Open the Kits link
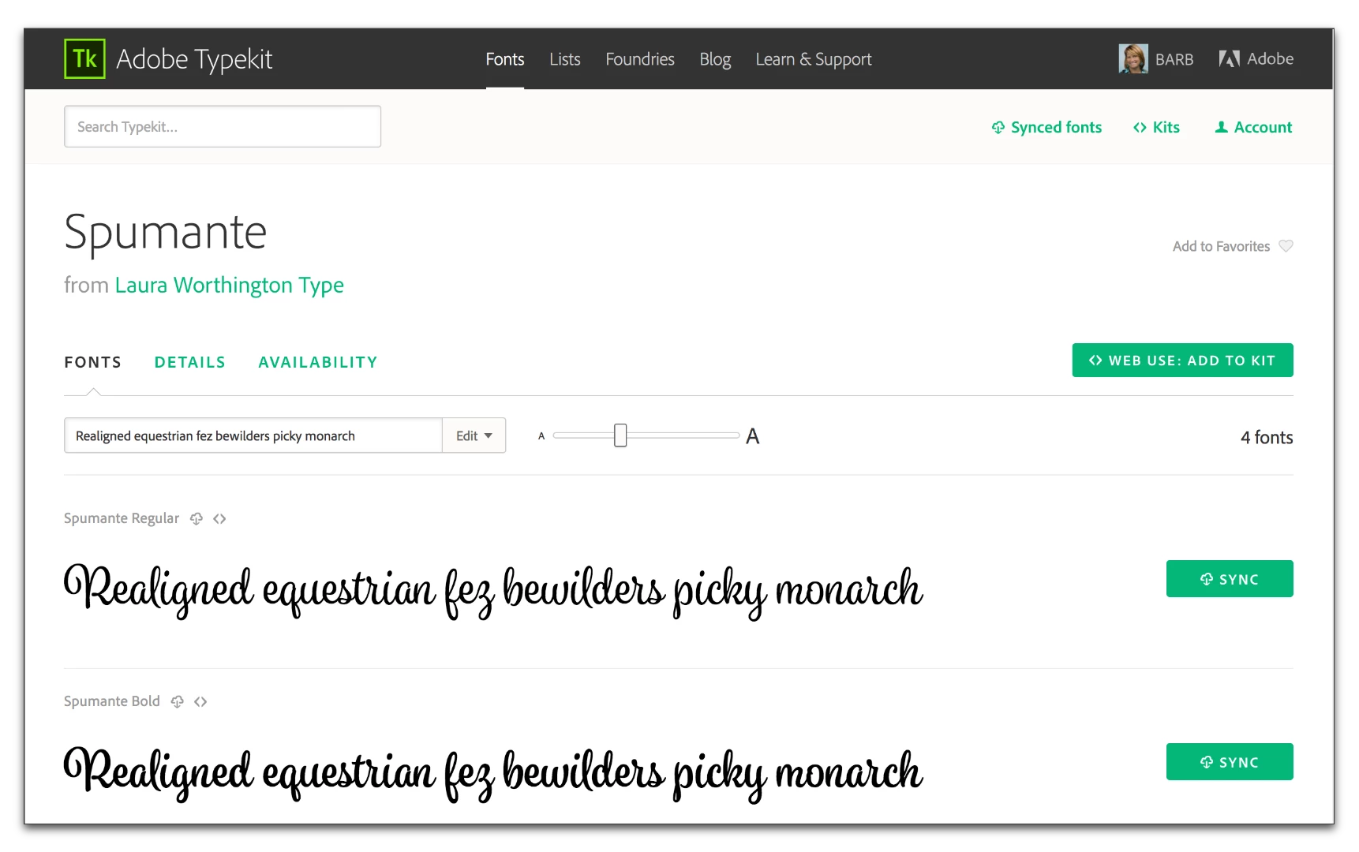The image size is (1359, 852). 1166,127
